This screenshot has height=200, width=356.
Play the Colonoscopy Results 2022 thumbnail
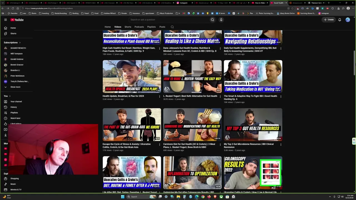pos(253,173)
